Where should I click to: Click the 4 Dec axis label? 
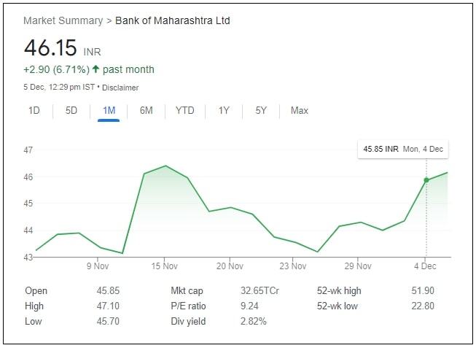pyautogui.click(x=425, y=266)
